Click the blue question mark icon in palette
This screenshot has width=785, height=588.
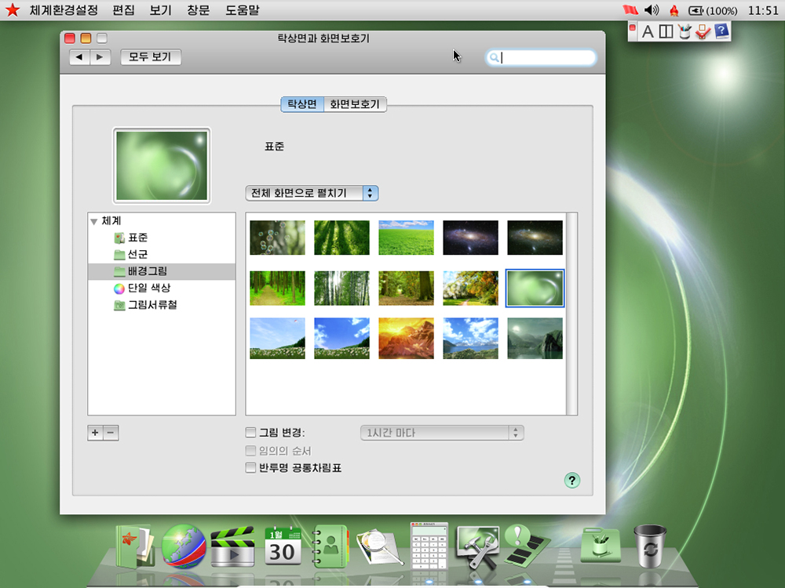tap(721, 31)
